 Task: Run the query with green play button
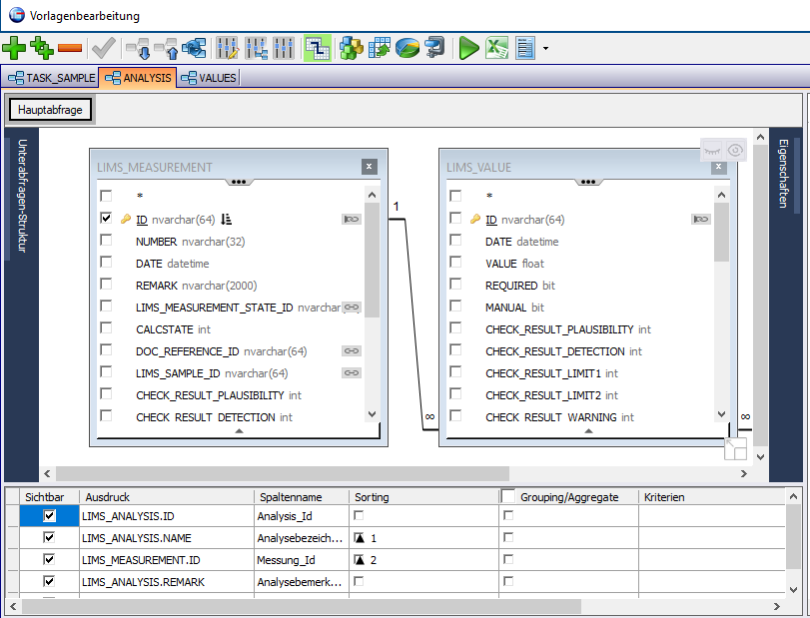pos(468,47)
